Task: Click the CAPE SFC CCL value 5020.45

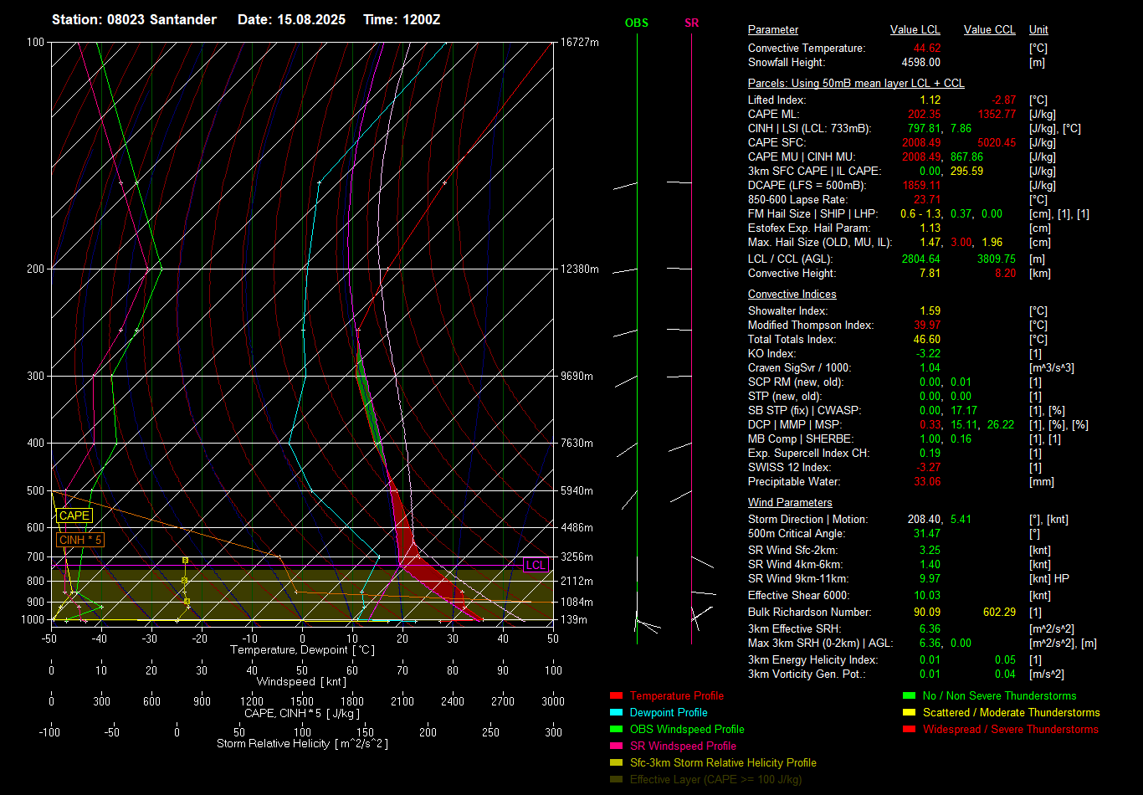Action: tap(997, 143)
